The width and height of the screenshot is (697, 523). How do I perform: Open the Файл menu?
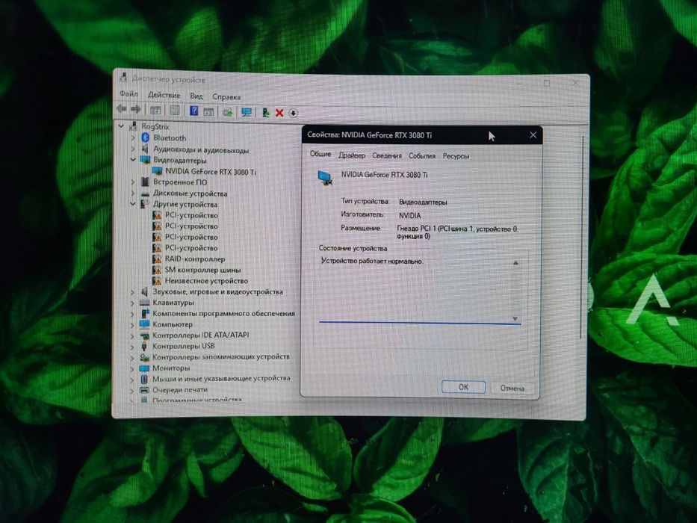point(129,94)
